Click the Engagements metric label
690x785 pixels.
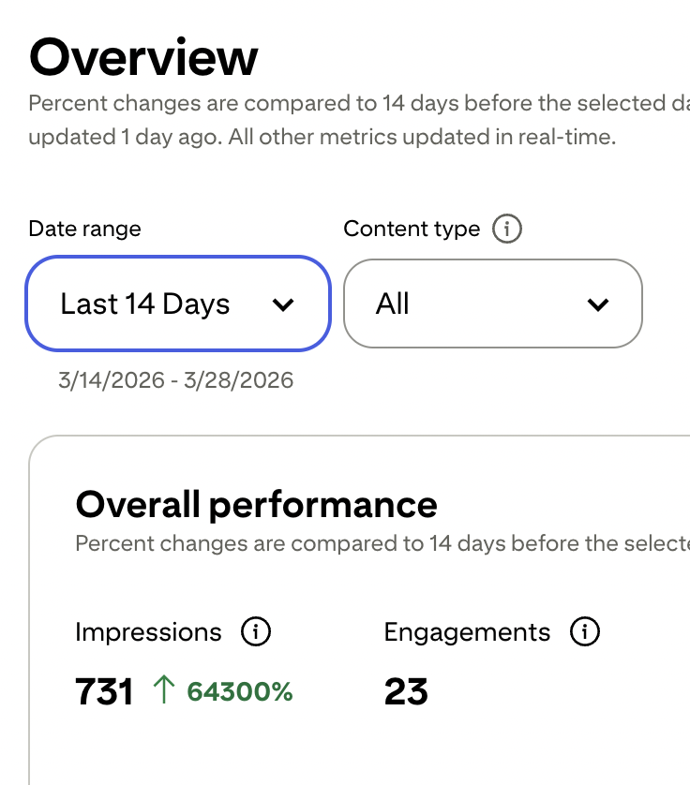pos(467,631)
